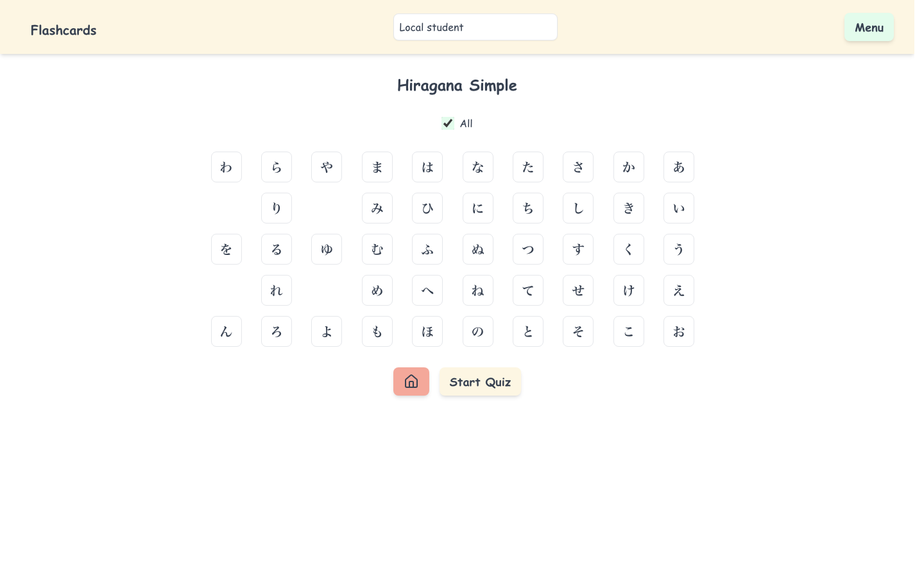
Task: Toggle the ふ character tile
Action: (427, 249)
